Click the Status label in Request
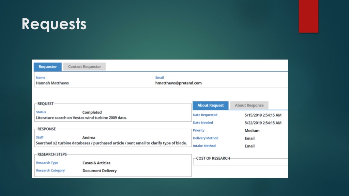This screenshot has width=349, height=196. [x=41, y=112]
